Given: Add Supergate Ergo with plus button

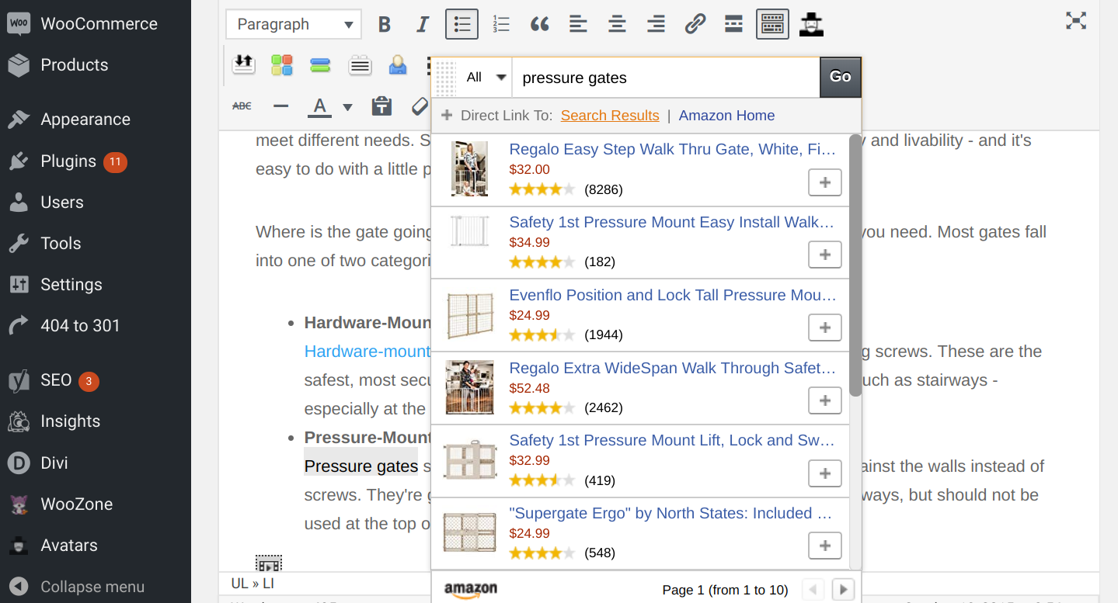Looking at the screenshot, I should (x=825, y=546).
